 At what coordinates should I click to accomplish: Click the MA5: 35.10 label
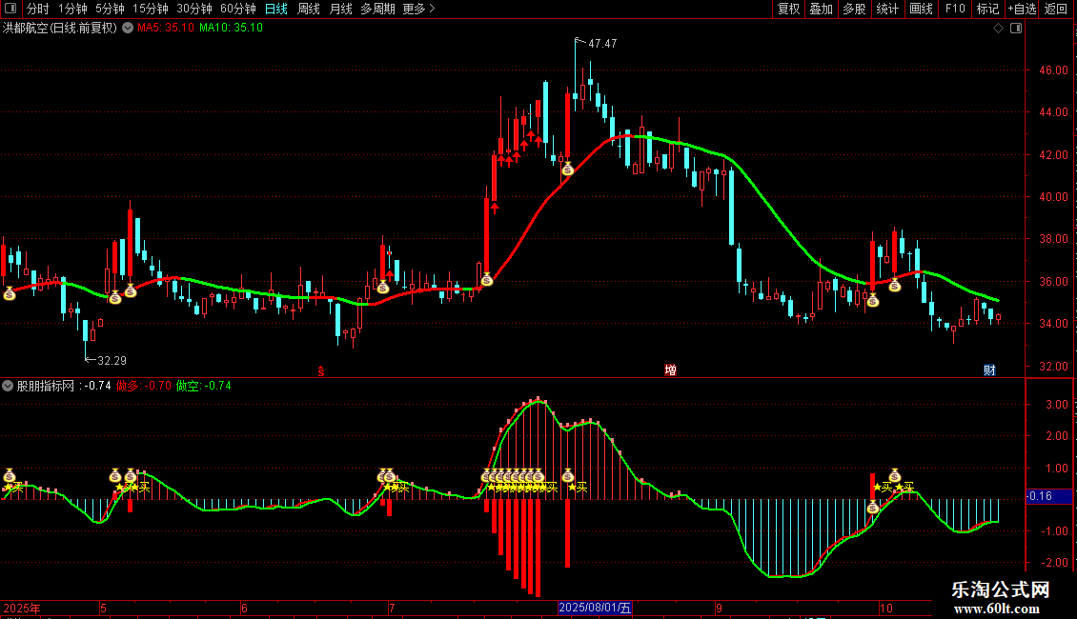166,28
